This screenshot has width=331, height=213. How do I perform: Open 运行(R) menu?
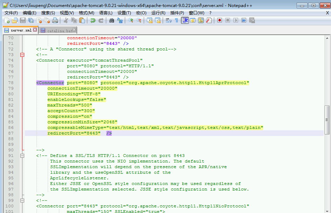158,13
